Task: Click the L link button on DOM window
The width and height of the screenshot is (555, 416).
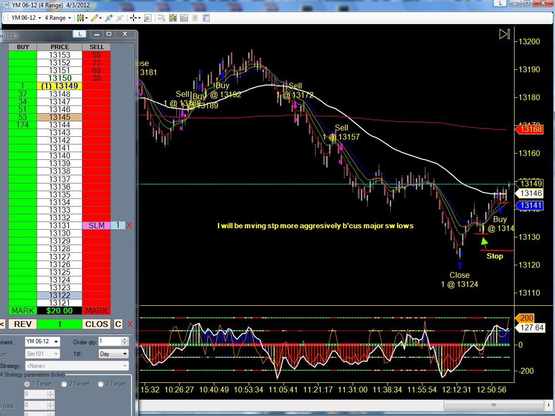Action: pos(79,34)
